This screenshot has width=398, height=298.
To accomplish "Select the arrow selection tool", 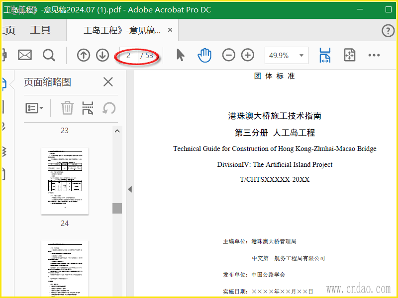I will pos(180,55).
